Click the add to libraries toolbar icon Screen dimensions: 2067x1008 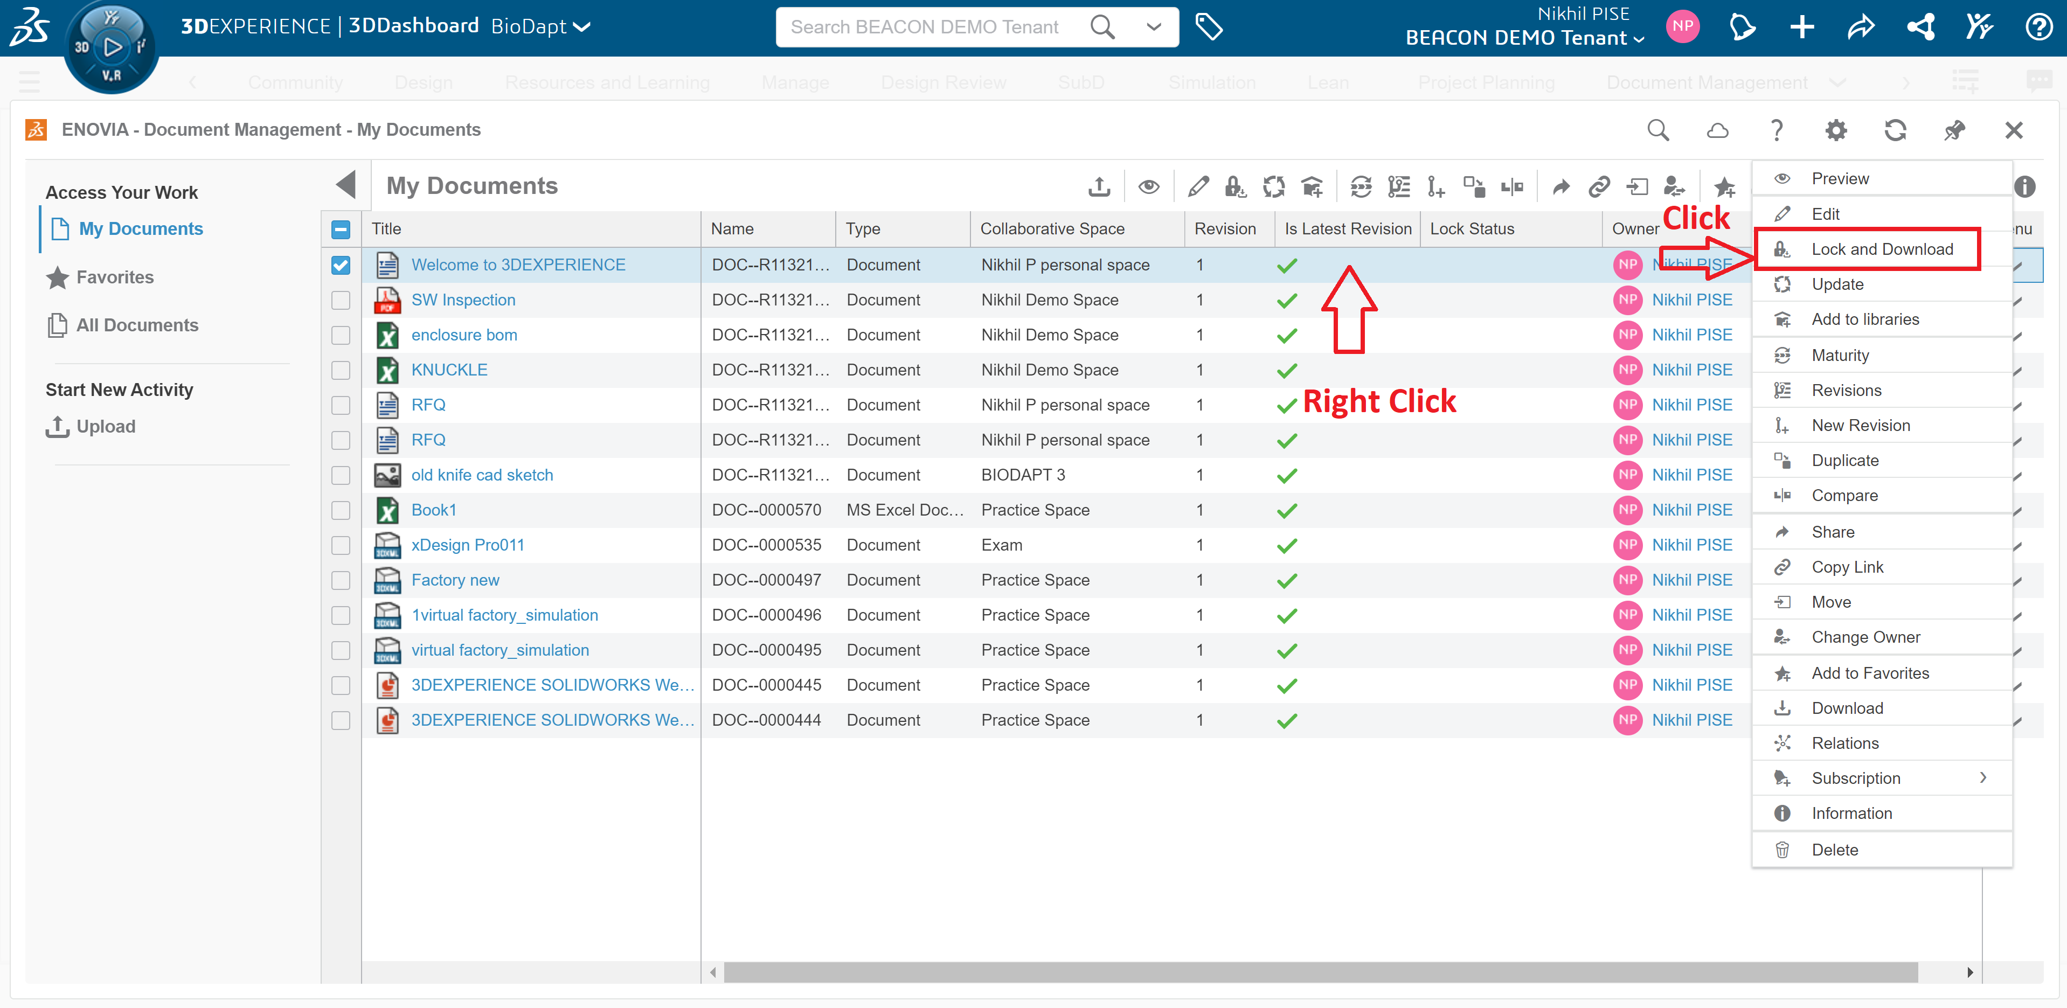tap(1313, 187)
